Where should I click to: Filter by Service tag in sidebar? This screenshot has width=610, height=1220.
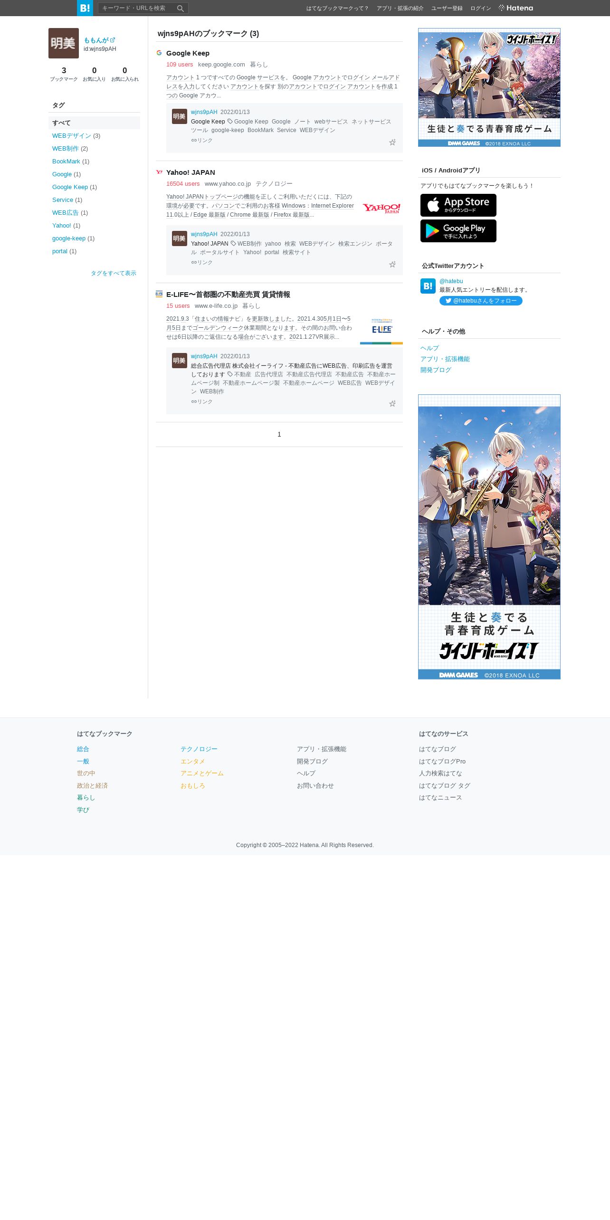click(x=63, y=200)
